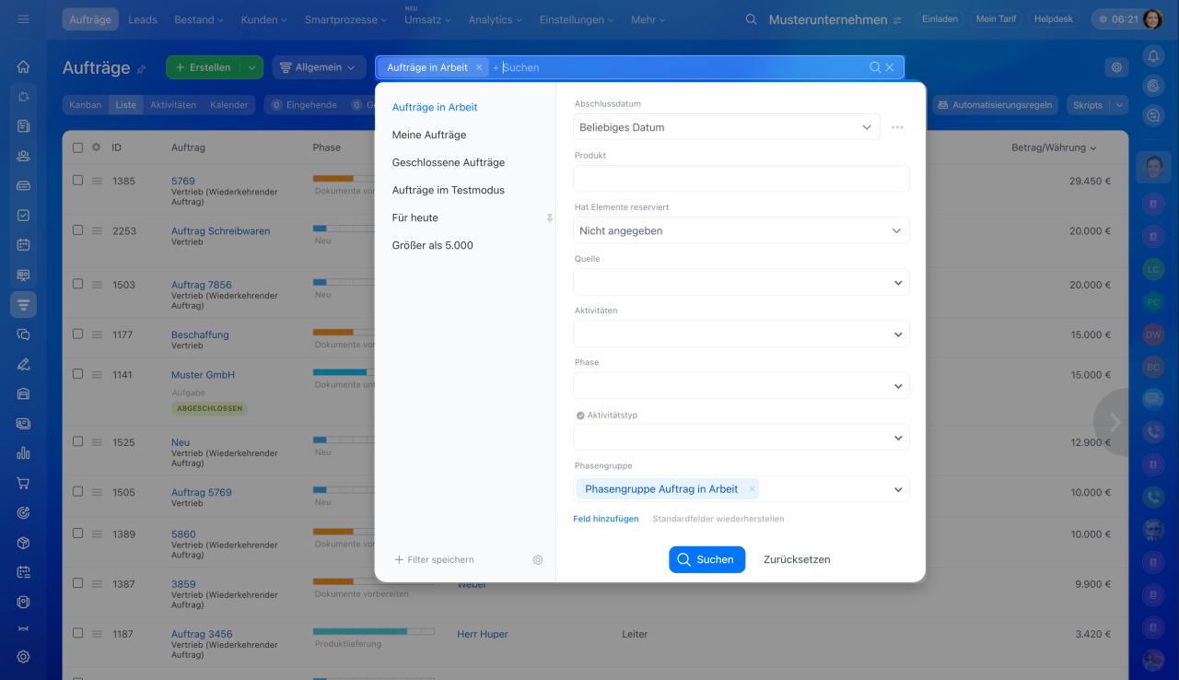Open the Bestand menu
The image size is (1179, 680).
199,19
